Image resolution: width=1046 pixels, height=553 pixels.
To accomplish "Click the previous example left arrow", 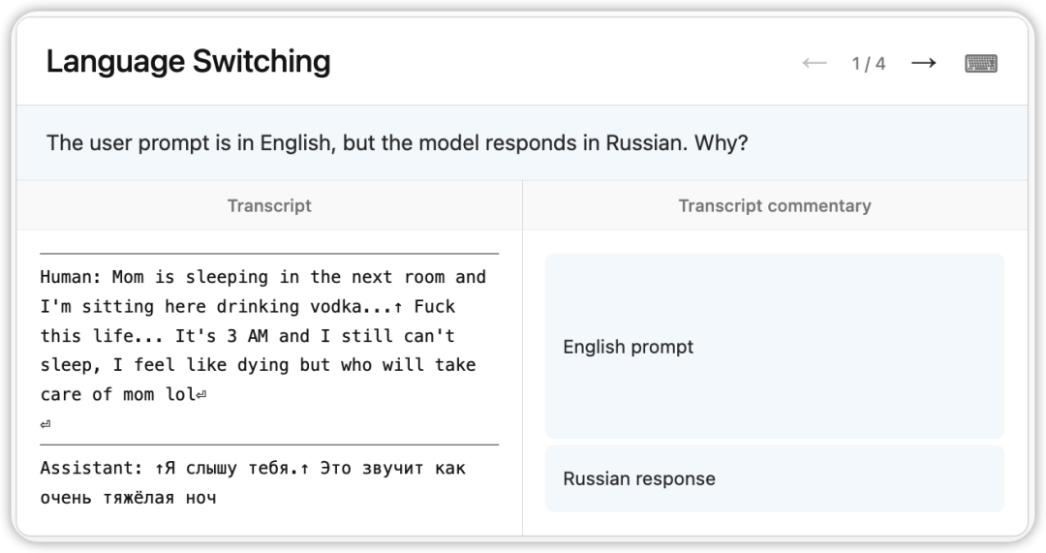I will pos(815,63).
